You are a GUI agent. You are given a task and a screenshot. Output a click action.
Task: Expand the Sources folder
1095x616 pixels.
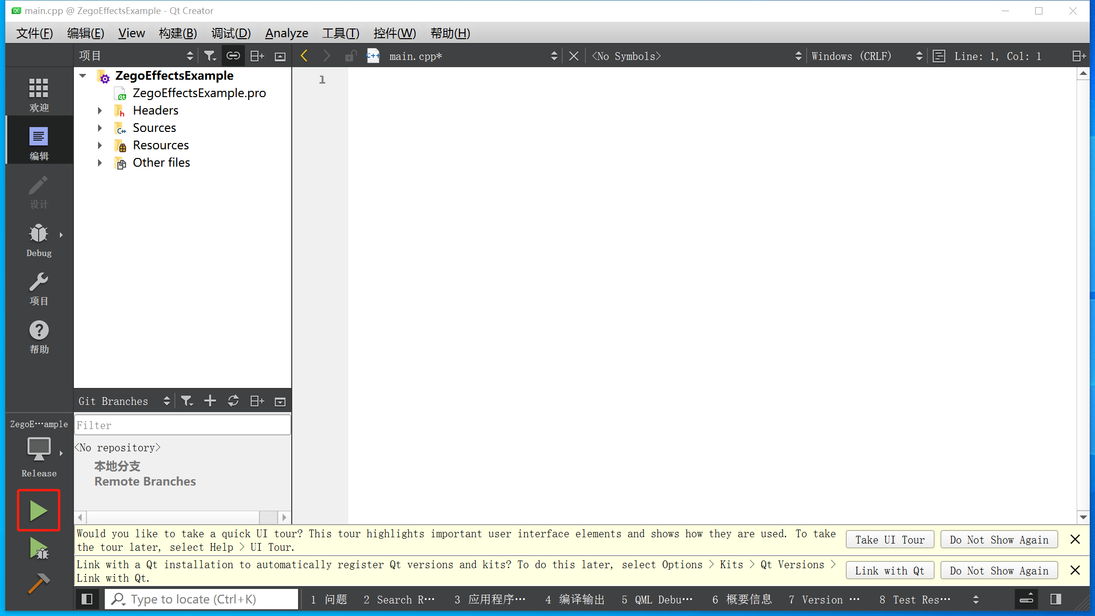tap(100, 128)
